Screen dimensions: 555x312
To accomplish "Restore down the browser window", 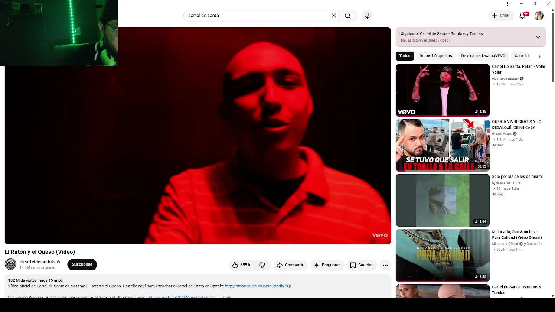I will 535,4.
